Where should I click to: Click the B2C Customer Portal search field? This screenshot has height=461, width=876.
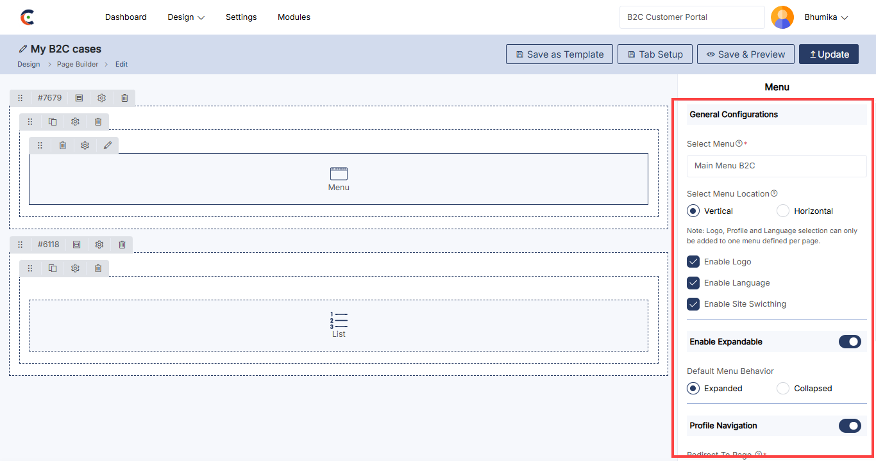[691, 17]
